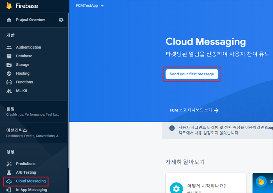Click the Storage folder icon
Image resolution: width=273 pixels, height=193 pixels.
[x=9, y=65]
